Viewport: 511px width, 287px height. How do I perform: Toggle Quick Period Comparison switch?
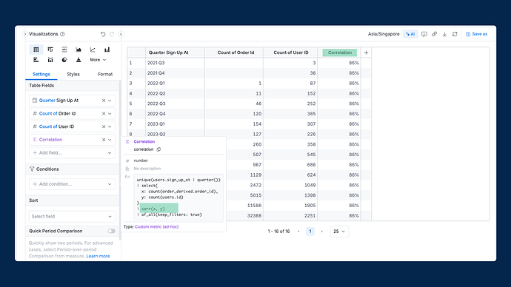point(111,231)
